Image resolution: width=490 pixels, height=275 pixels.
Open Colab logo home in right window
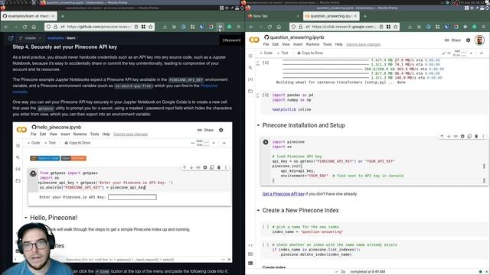[254, 40]
